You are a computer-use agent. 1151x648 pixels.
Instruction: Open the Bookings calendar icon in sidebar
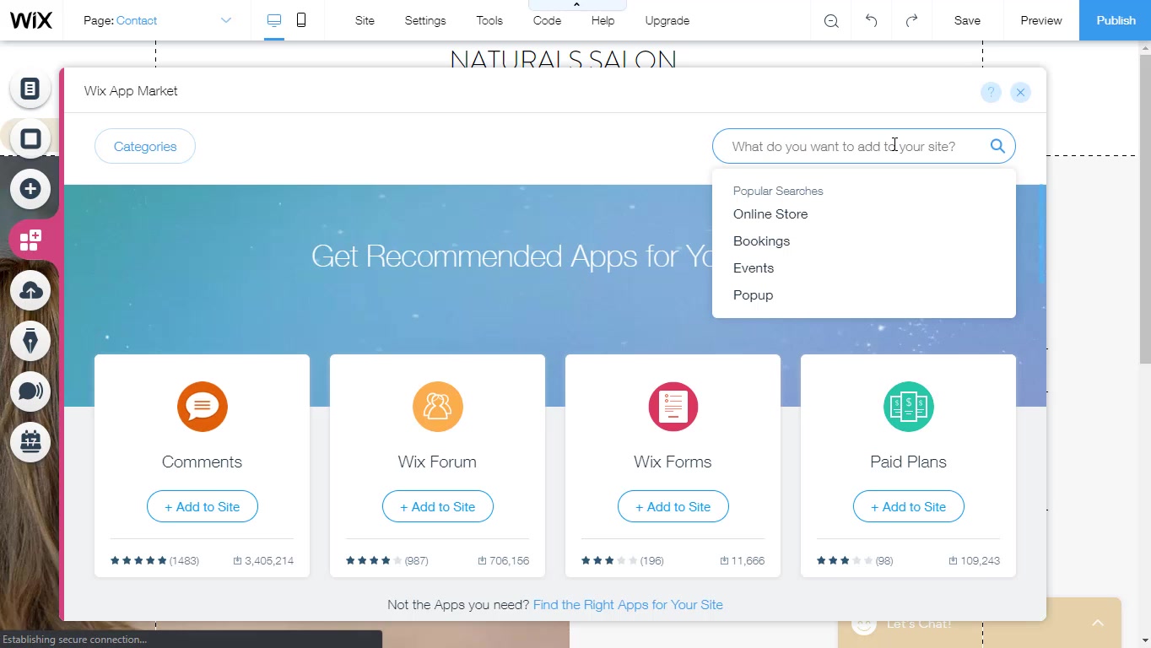(30, 441)
